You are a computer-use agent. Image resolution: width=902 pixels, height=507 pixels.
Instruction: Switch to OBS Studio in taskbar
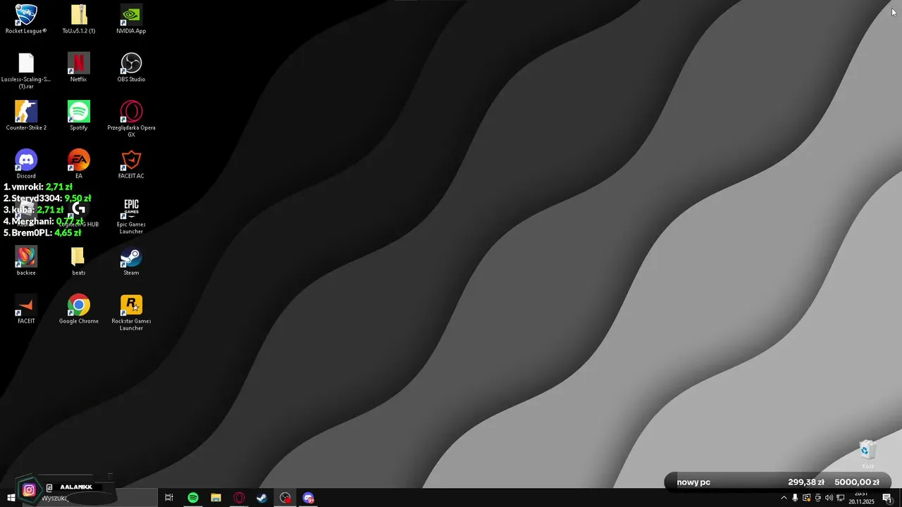[285, 498]
